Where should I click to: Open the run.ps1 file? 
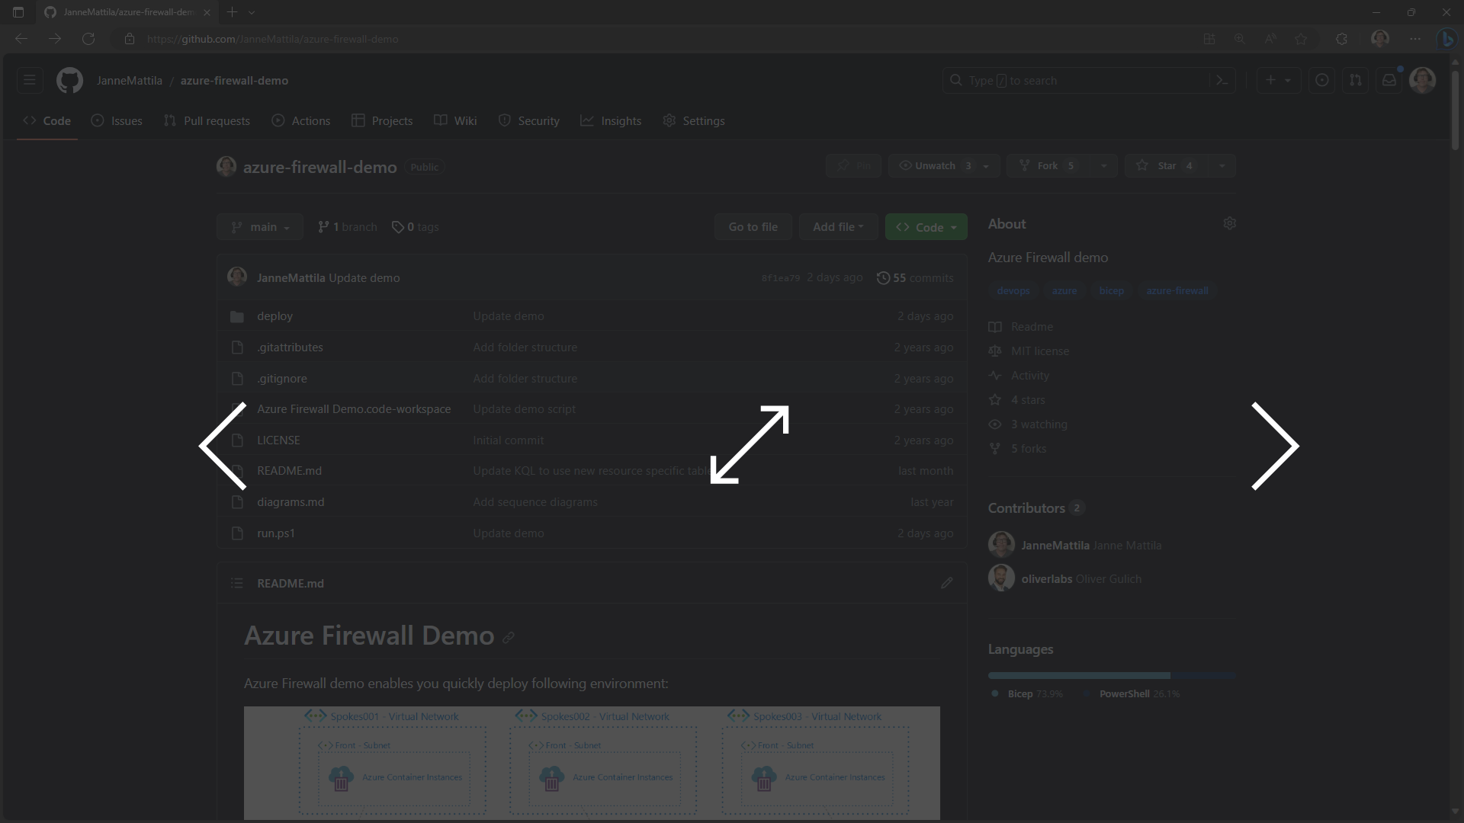coord(276,533)
